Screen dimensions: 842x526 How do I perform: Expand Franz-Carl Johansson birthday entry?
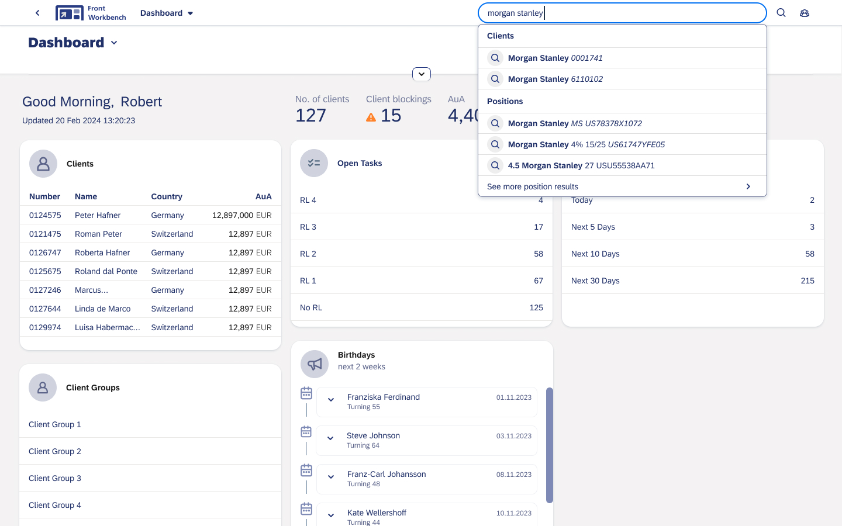tap(331, 477)
